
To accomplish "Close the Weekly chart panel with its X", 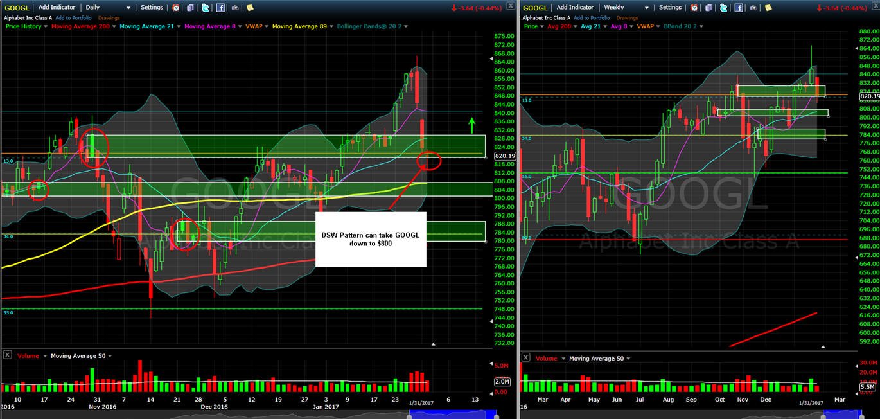I will tap(876, 6).
